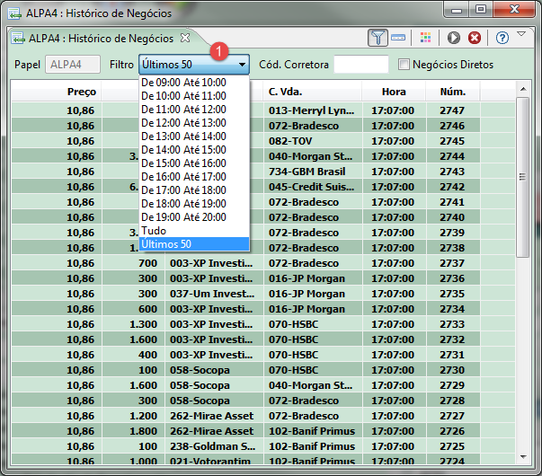Choose filter De 14:00 Até 15:00
542x476 pixels.
[194, 150]
